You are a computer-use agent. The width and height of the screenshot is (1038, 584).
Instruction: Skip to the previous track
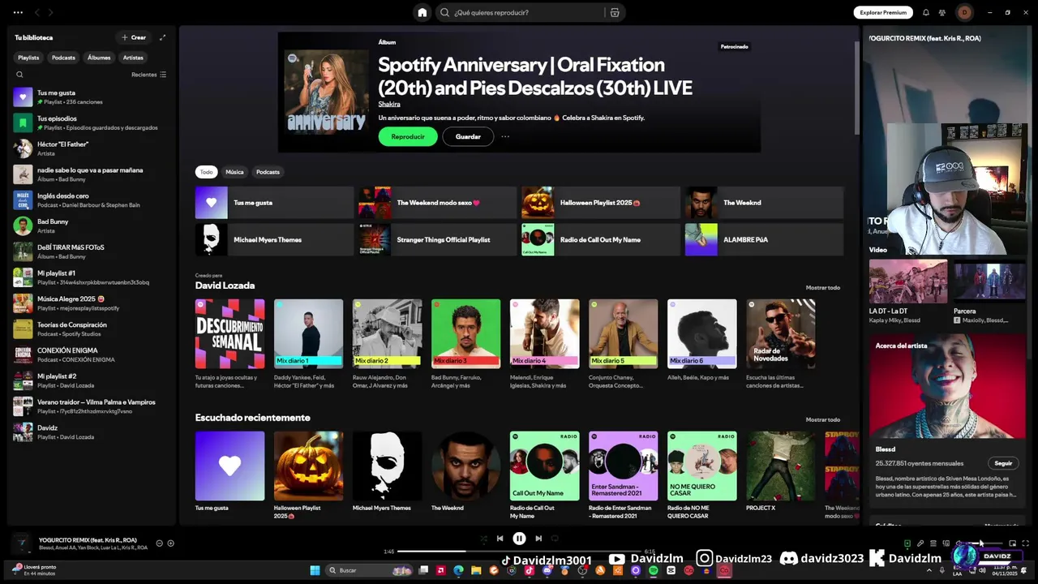[x=500, y=539]
